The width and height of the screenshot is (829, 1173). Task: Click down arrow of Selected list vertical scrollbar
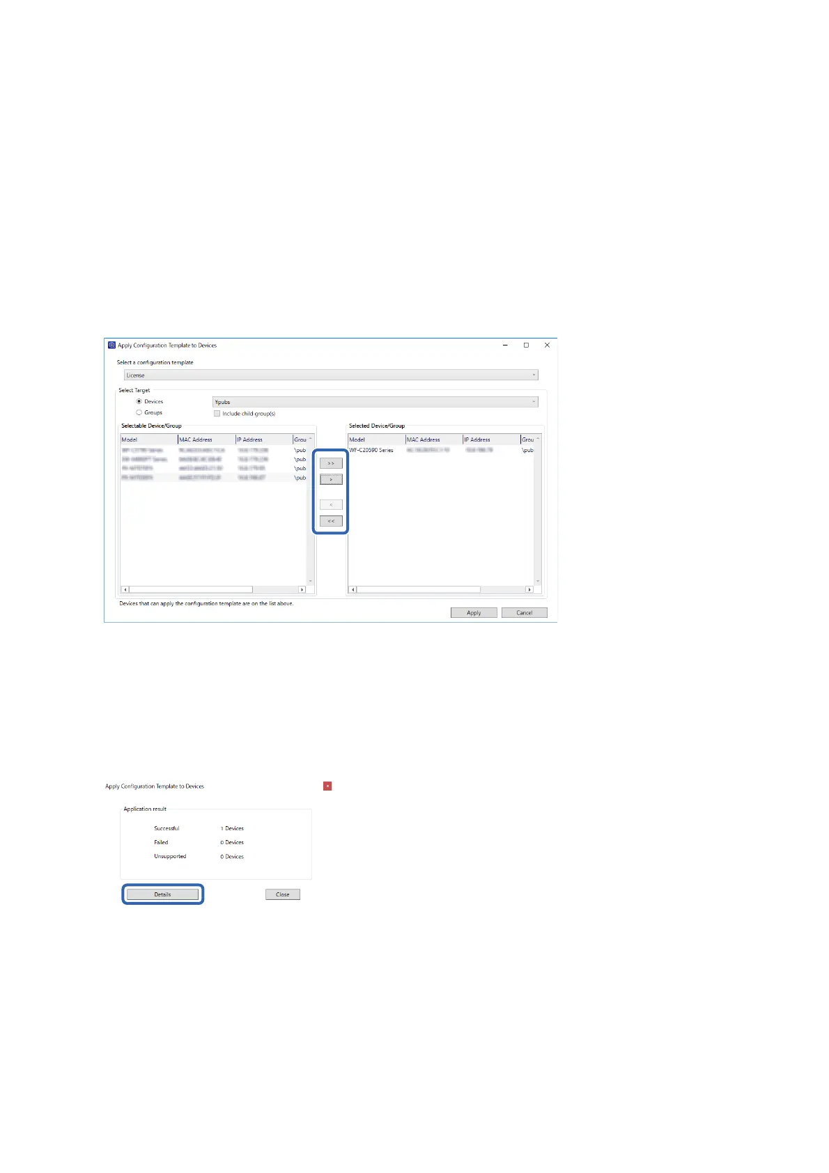click(538, 582)
